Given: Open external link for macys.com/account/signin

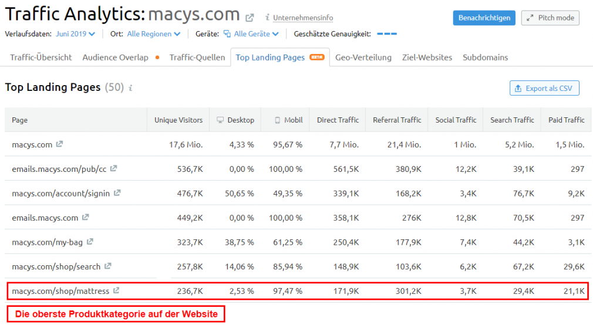Looking at the screenshot, I should [117, 193].
